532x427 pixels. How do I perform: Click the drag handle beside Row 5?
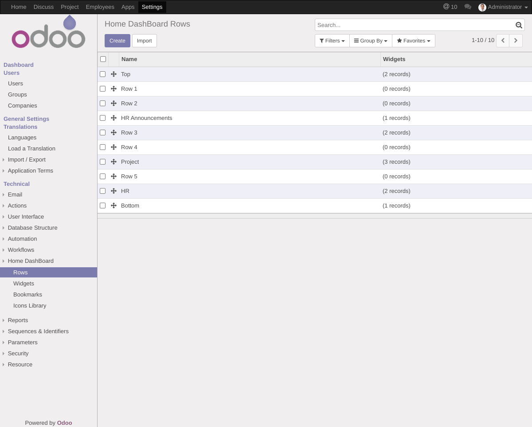[x=113, y=176]
